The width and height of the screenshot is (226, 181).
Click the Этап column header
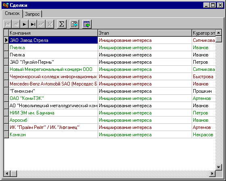[145, 33]
